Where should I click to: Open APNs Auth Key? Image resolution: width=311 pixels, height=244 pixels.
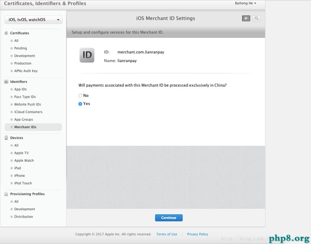[x=26, y=71]
